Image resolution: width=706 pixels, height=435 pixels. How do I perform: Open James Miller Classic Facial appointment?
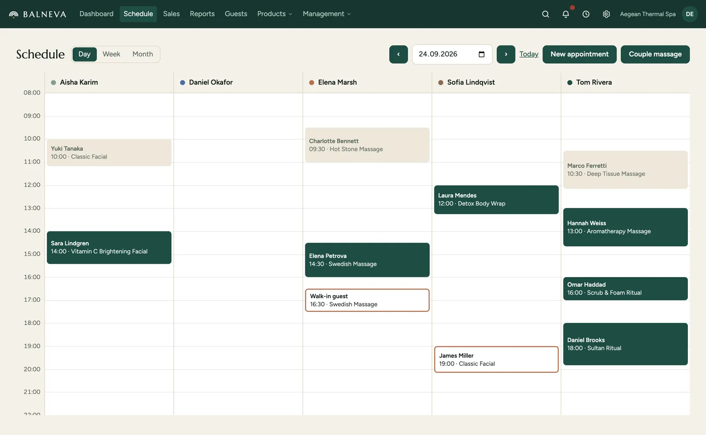click(496, 360)
